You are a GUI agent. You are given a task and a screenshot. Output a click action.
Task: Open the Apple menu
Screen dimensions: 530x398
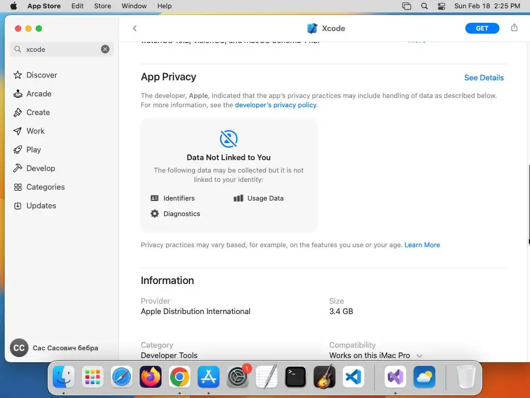pyautogui.click(x=13, y=6)
